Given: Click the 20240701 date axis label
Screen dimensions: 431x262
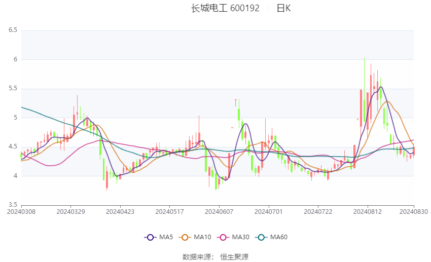Looking at the screenshot, I should click(269, 212).
